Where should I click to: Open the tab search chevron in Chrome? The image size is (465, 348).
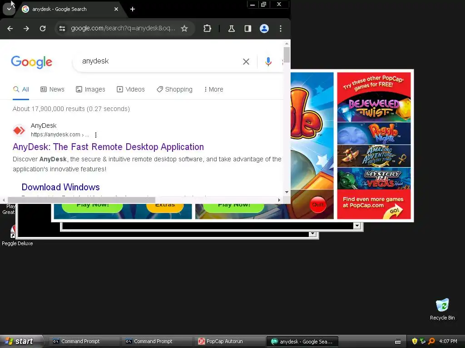coord(9,9)
